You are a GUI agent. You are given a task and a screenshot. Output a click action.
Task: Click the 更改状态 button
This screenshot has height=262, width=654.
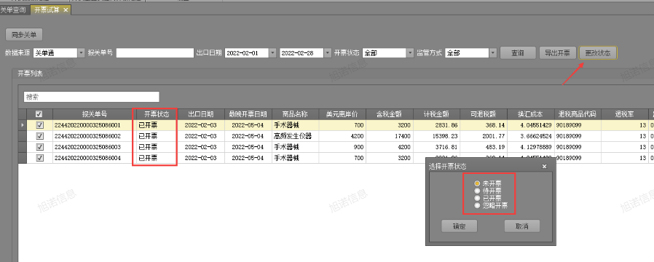pyautogui.click(x=598, y=53)
